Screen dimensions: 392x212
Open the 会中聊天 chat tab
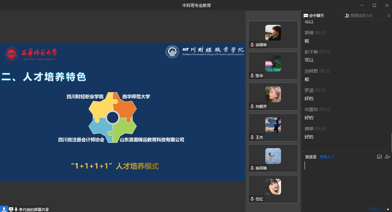click(314, 15)
